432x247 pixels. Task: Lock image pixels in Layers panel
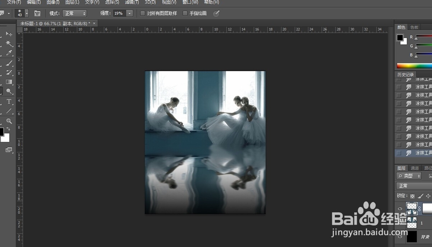(420, 196)
